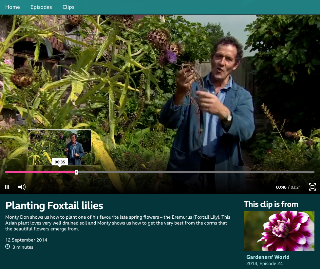The width and height of the screenshot is (320, 269).
Task: Click the seek handle on the progress bar
Action: coord(76,172)
